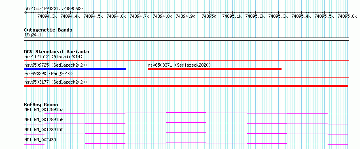The width and height of the screenshot is (360, 149).
Task: Select the DGV Structural Variants track title
Action: [57, 52]
